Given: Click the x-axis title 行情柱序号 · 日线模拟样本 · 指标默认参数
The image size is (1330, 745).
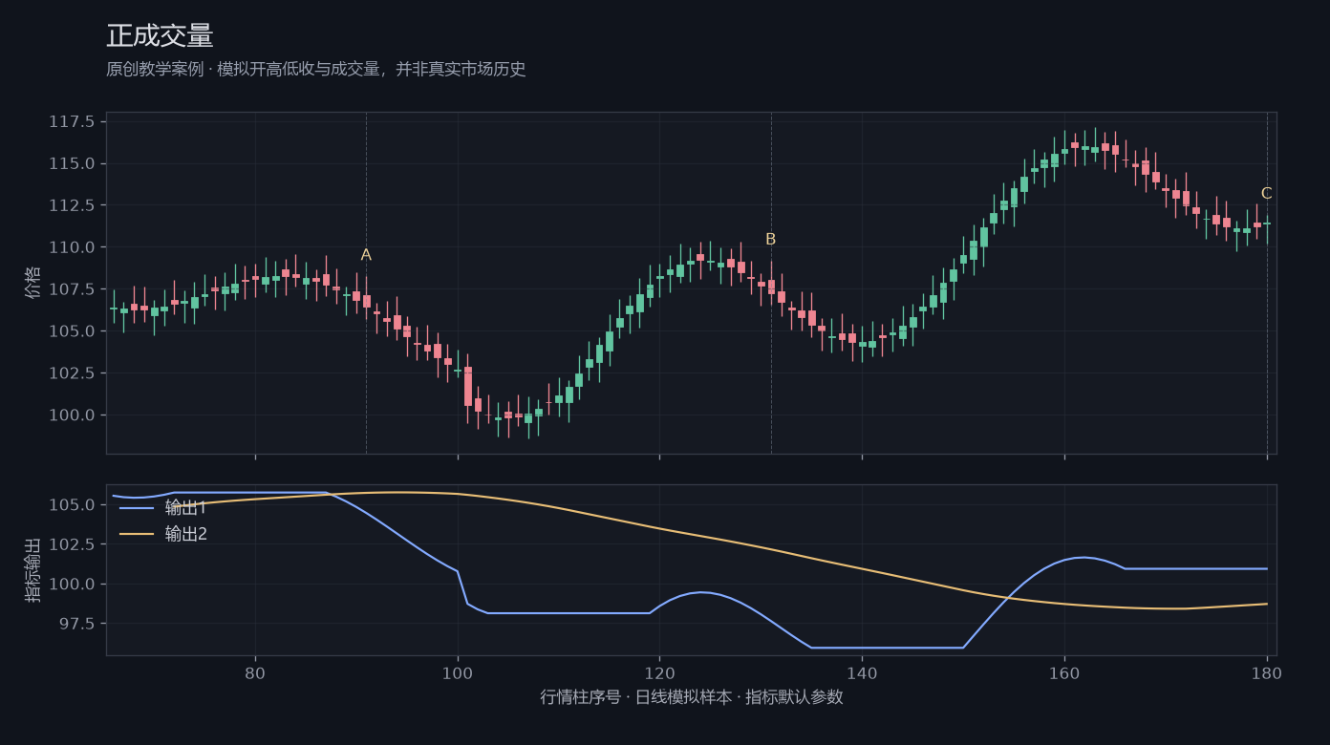Looking at the screenshot, I should click(x=692, y=697).
